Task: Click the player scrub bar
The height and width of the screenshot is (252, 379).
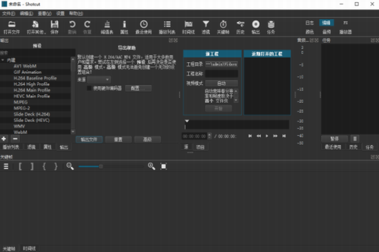Action: click(237, 125)
